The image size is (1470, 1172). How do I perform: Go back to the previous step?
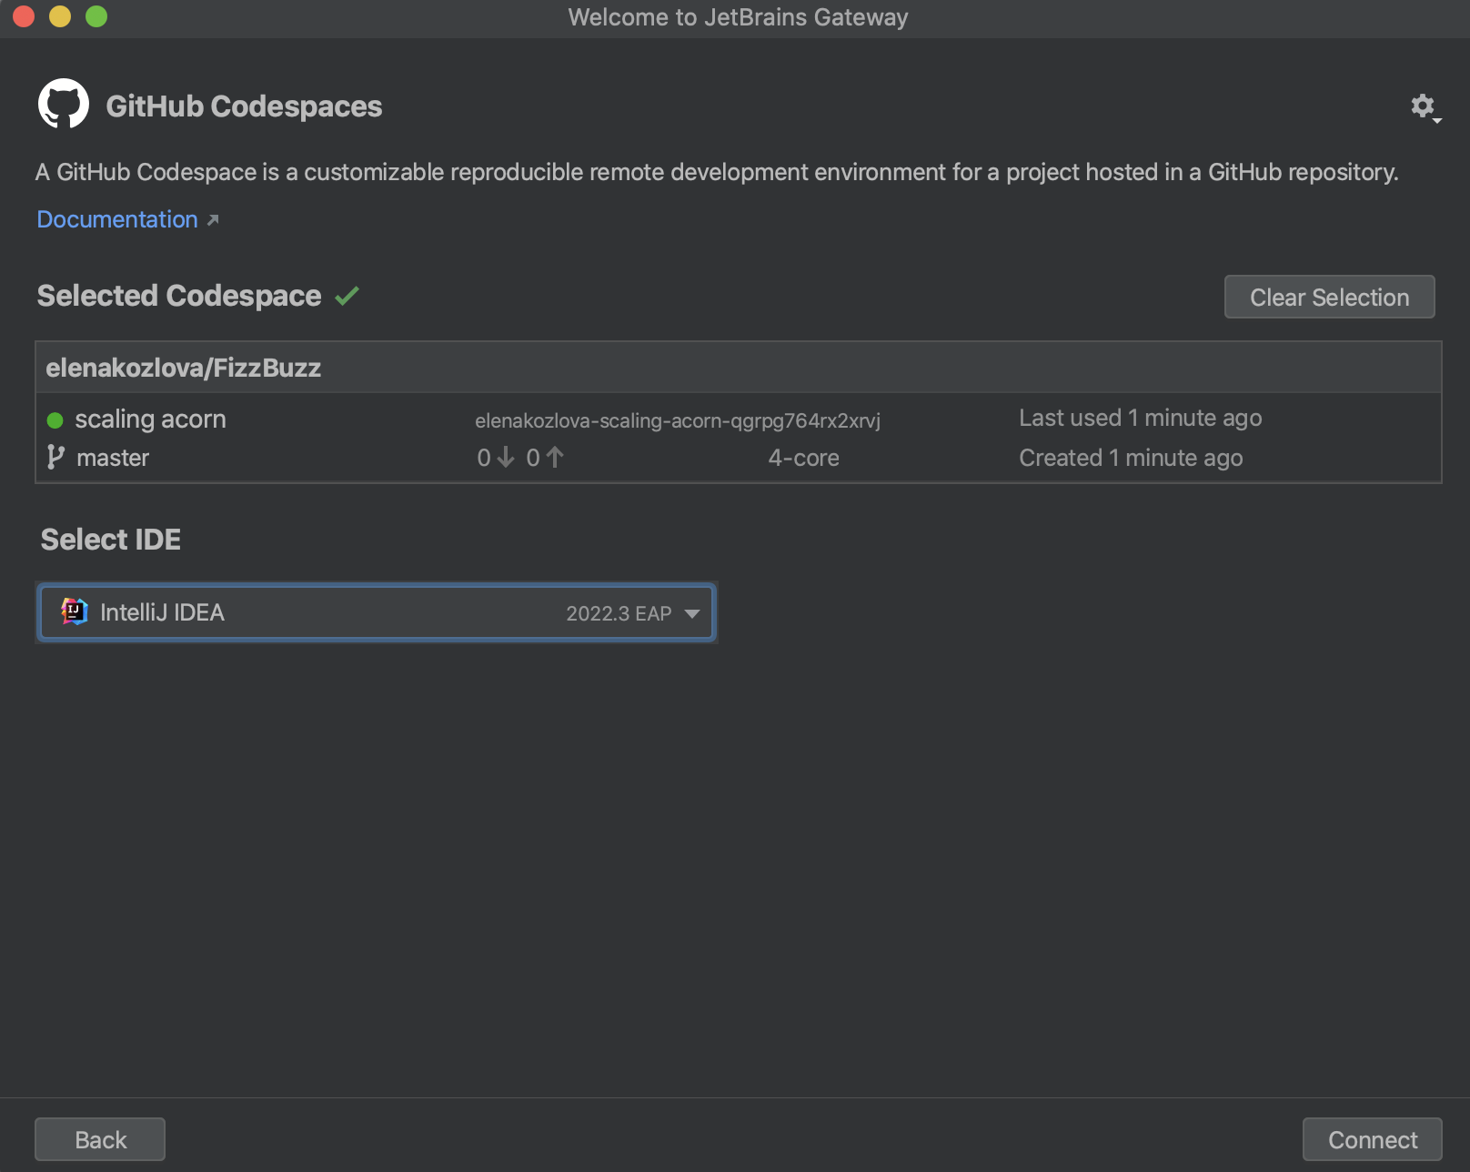point(100,1139)
